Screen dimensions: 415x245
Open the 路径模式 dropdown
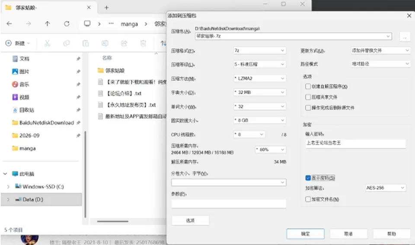[380, 64]
